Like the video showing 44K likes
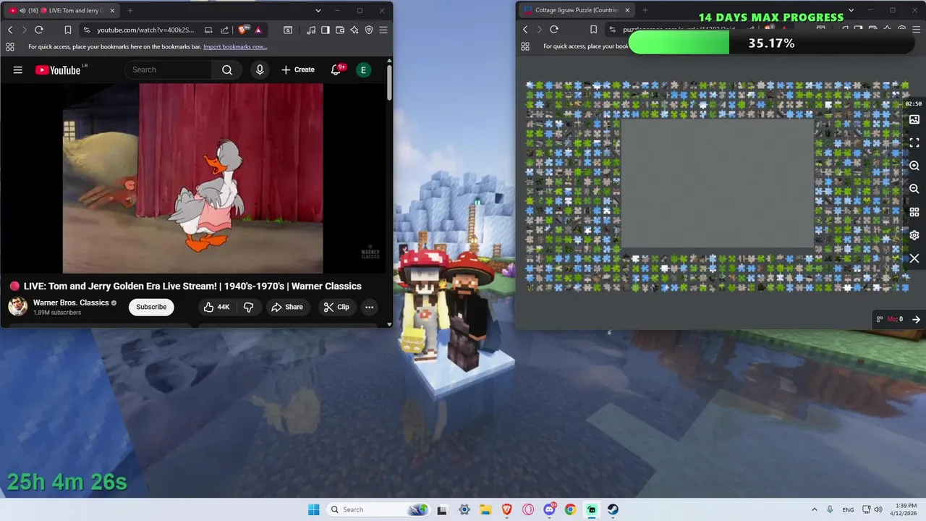Screen dimensions: 926x521 pos(217,307)
